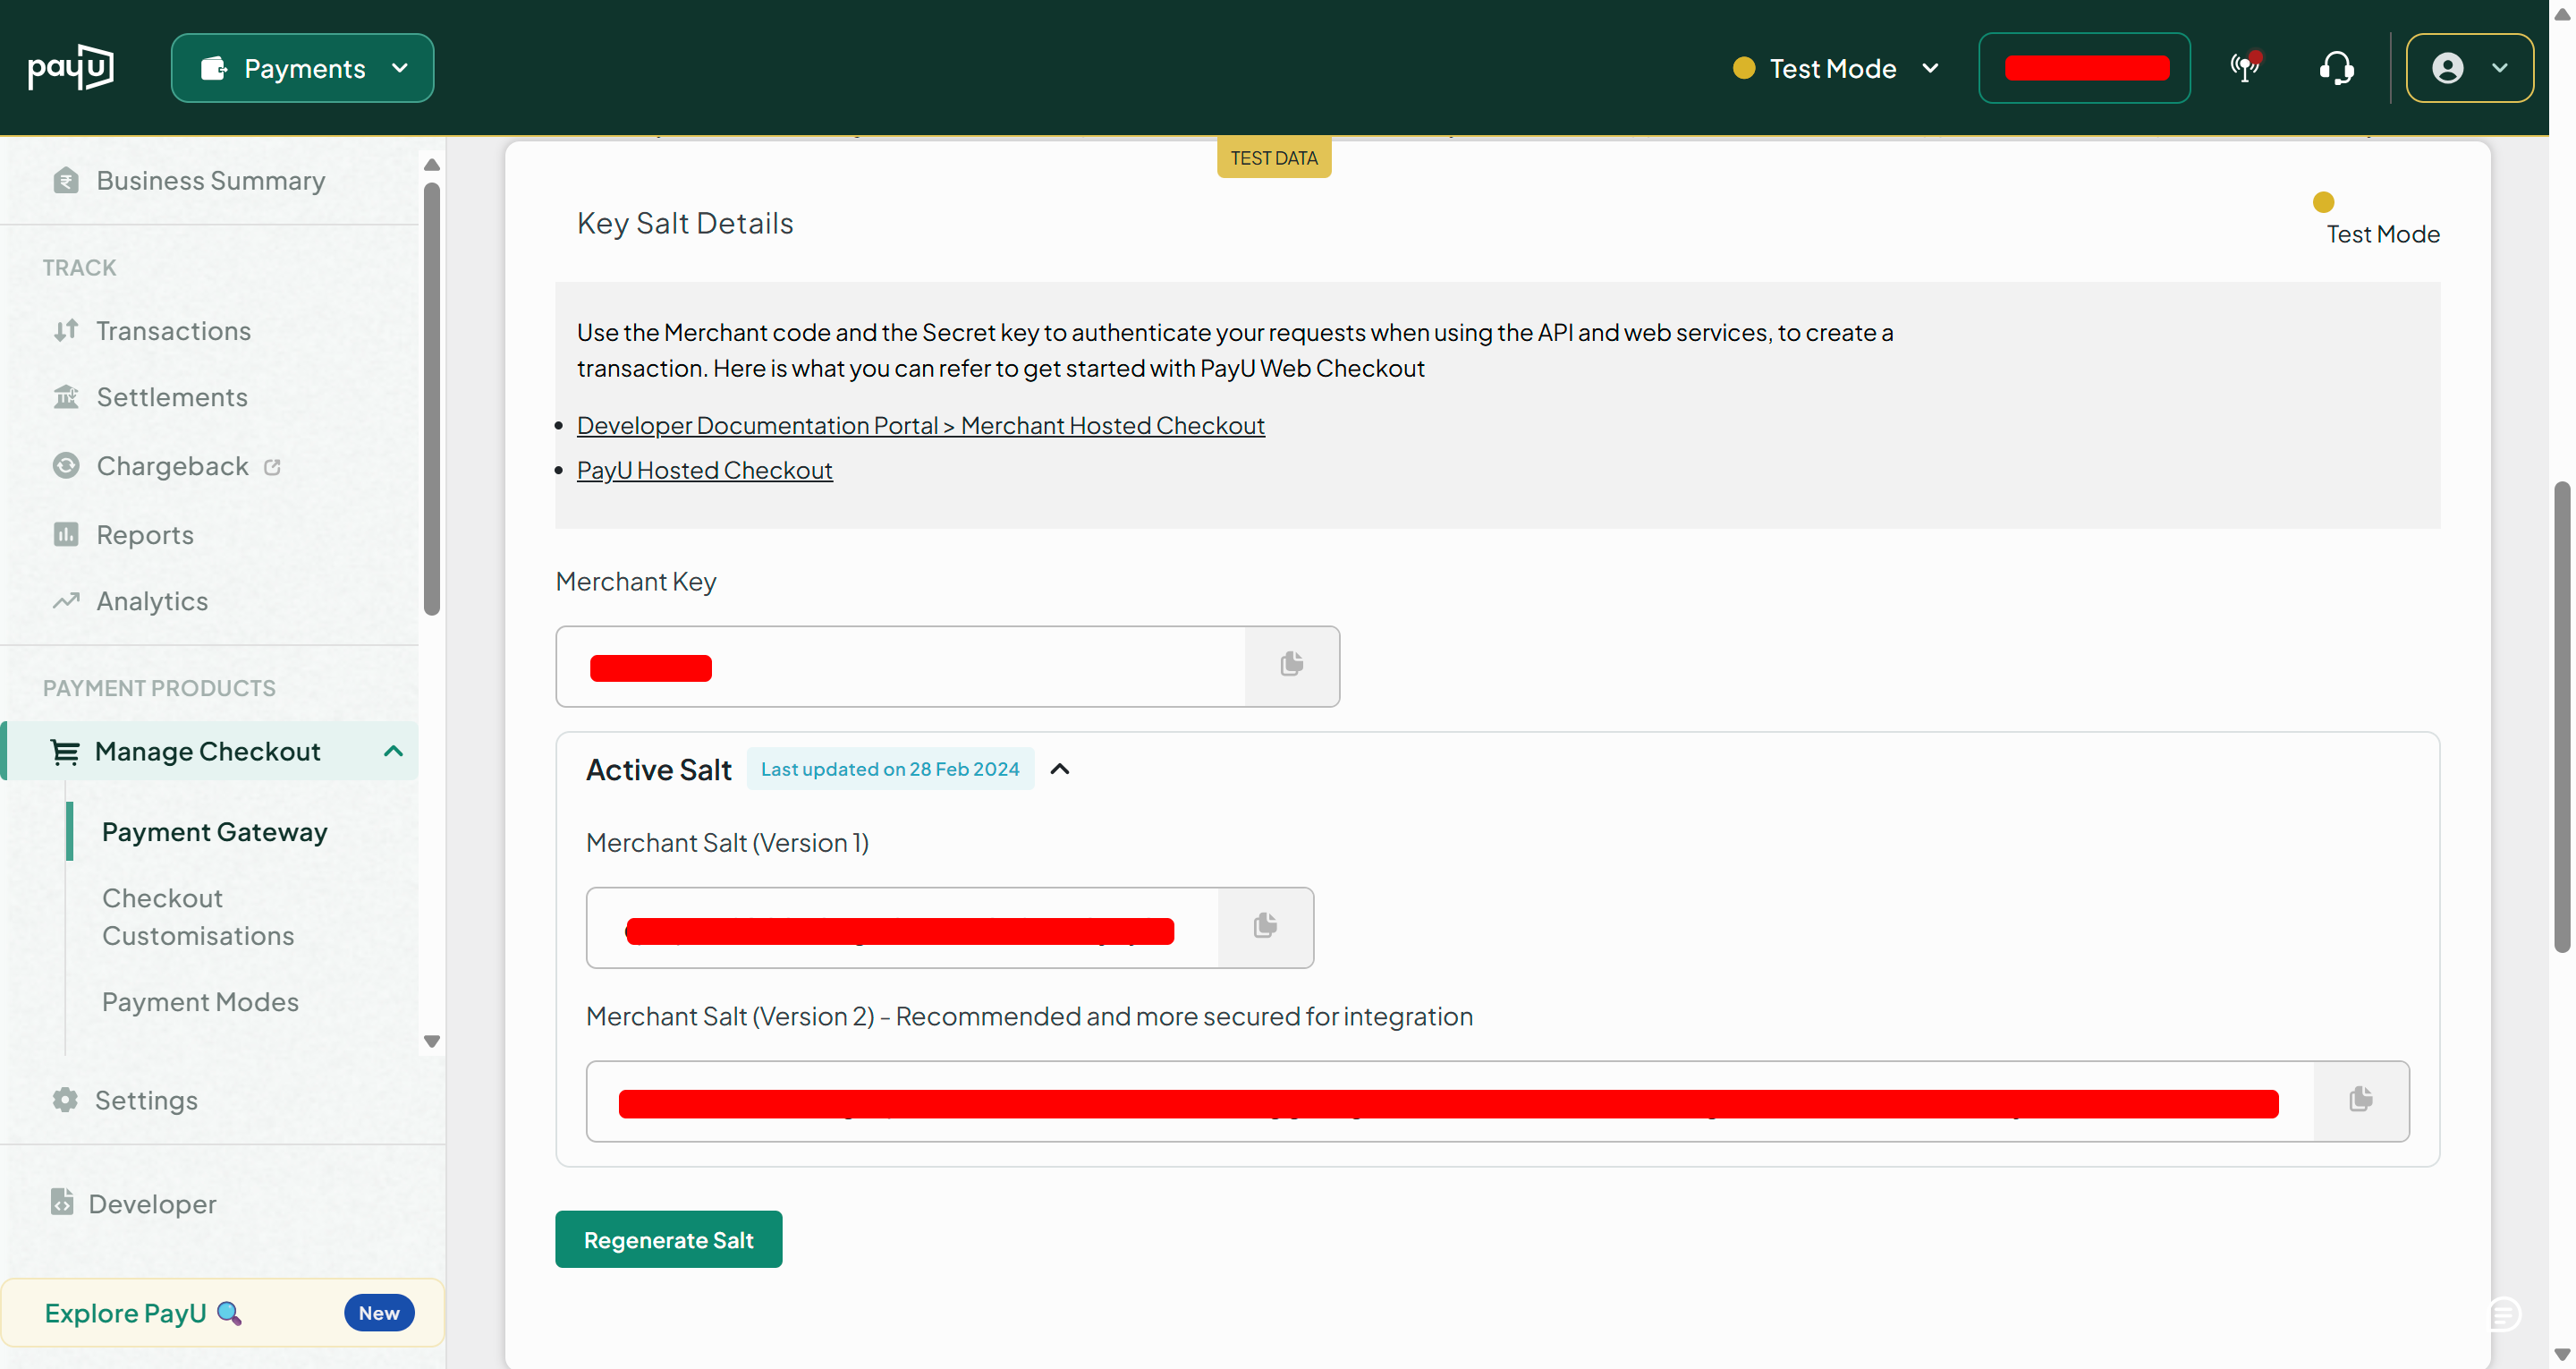The width and height of the screenshot is (2576, 1369).
Task: Open the PayU Hosted Checkout link
Action: pos(704,471)
